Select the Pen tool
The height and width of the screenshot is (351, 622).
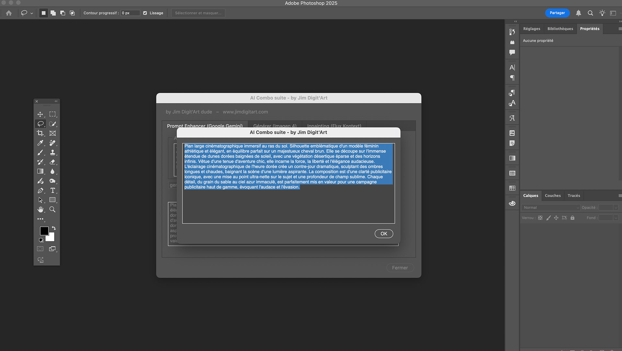coord(40,191)
